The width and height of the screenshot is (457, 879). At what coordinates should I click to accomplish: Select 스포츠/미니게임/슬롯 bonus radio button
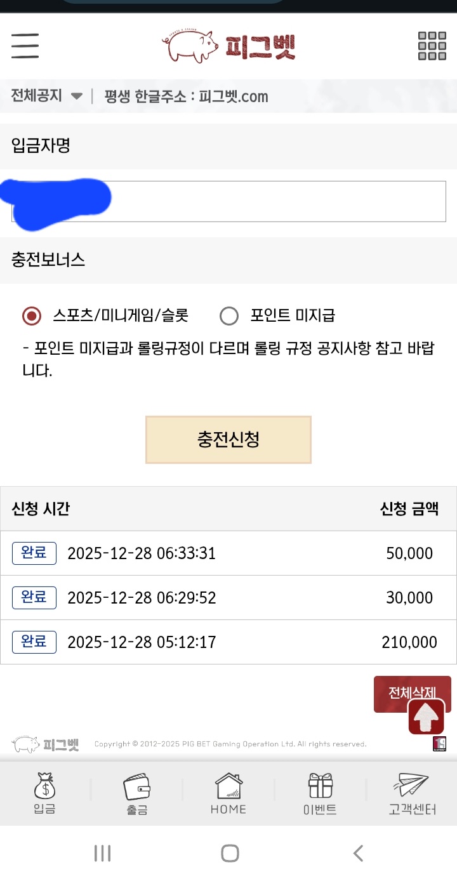click(32, 315)
